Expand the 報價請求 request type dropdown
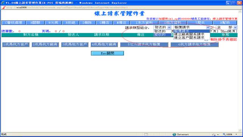This screenshot has height=137, width=243. [x=192, y=27]
